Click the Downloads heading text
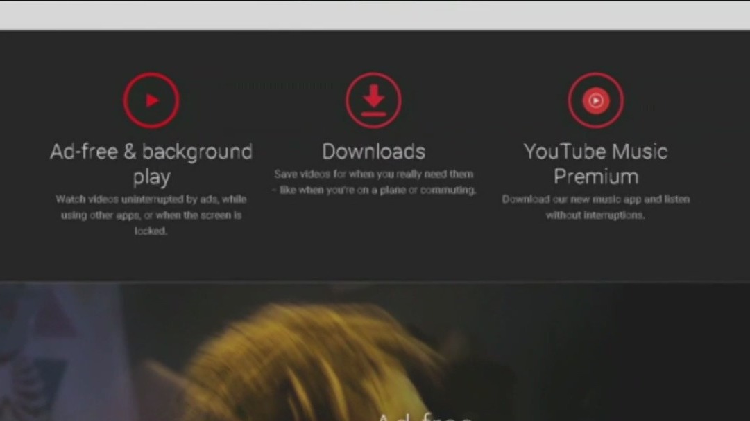The width and height of the screenshot is (750, 421). point(373,151)
